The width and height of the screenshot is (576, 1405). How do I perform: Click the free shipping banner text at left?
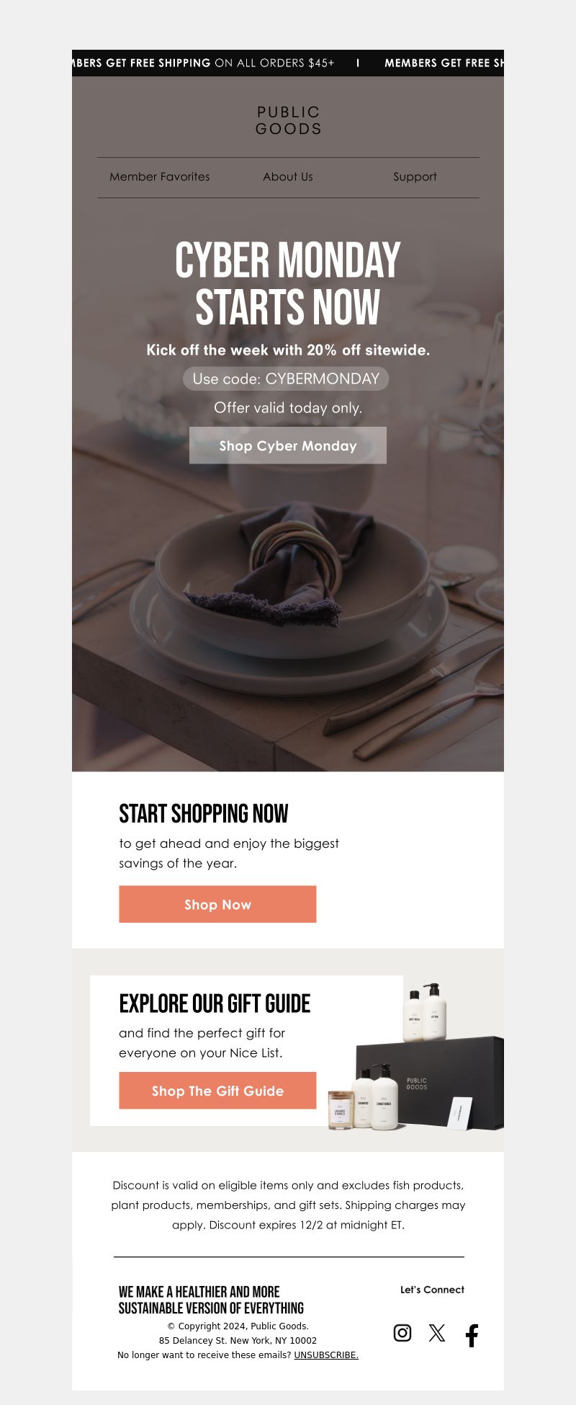tap(204, 63)
